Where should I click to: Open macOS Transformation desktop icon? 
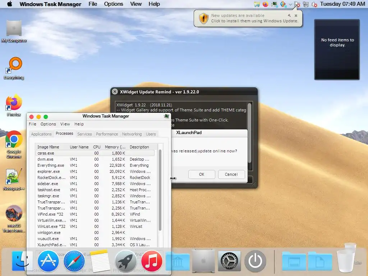point(14,219)
